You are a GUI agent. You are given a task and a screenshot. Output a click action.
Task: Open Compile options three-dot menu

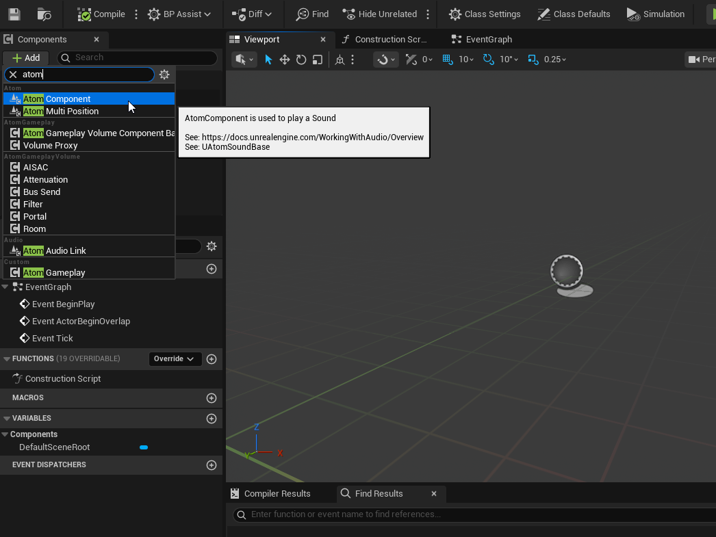pos(136,14)
